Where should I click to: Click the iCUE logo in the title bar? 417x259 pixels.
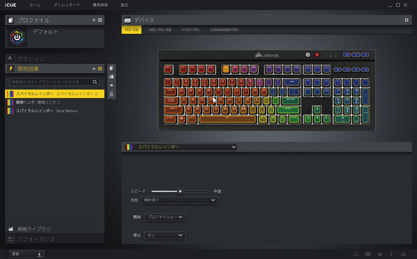(x=10, y=5)
